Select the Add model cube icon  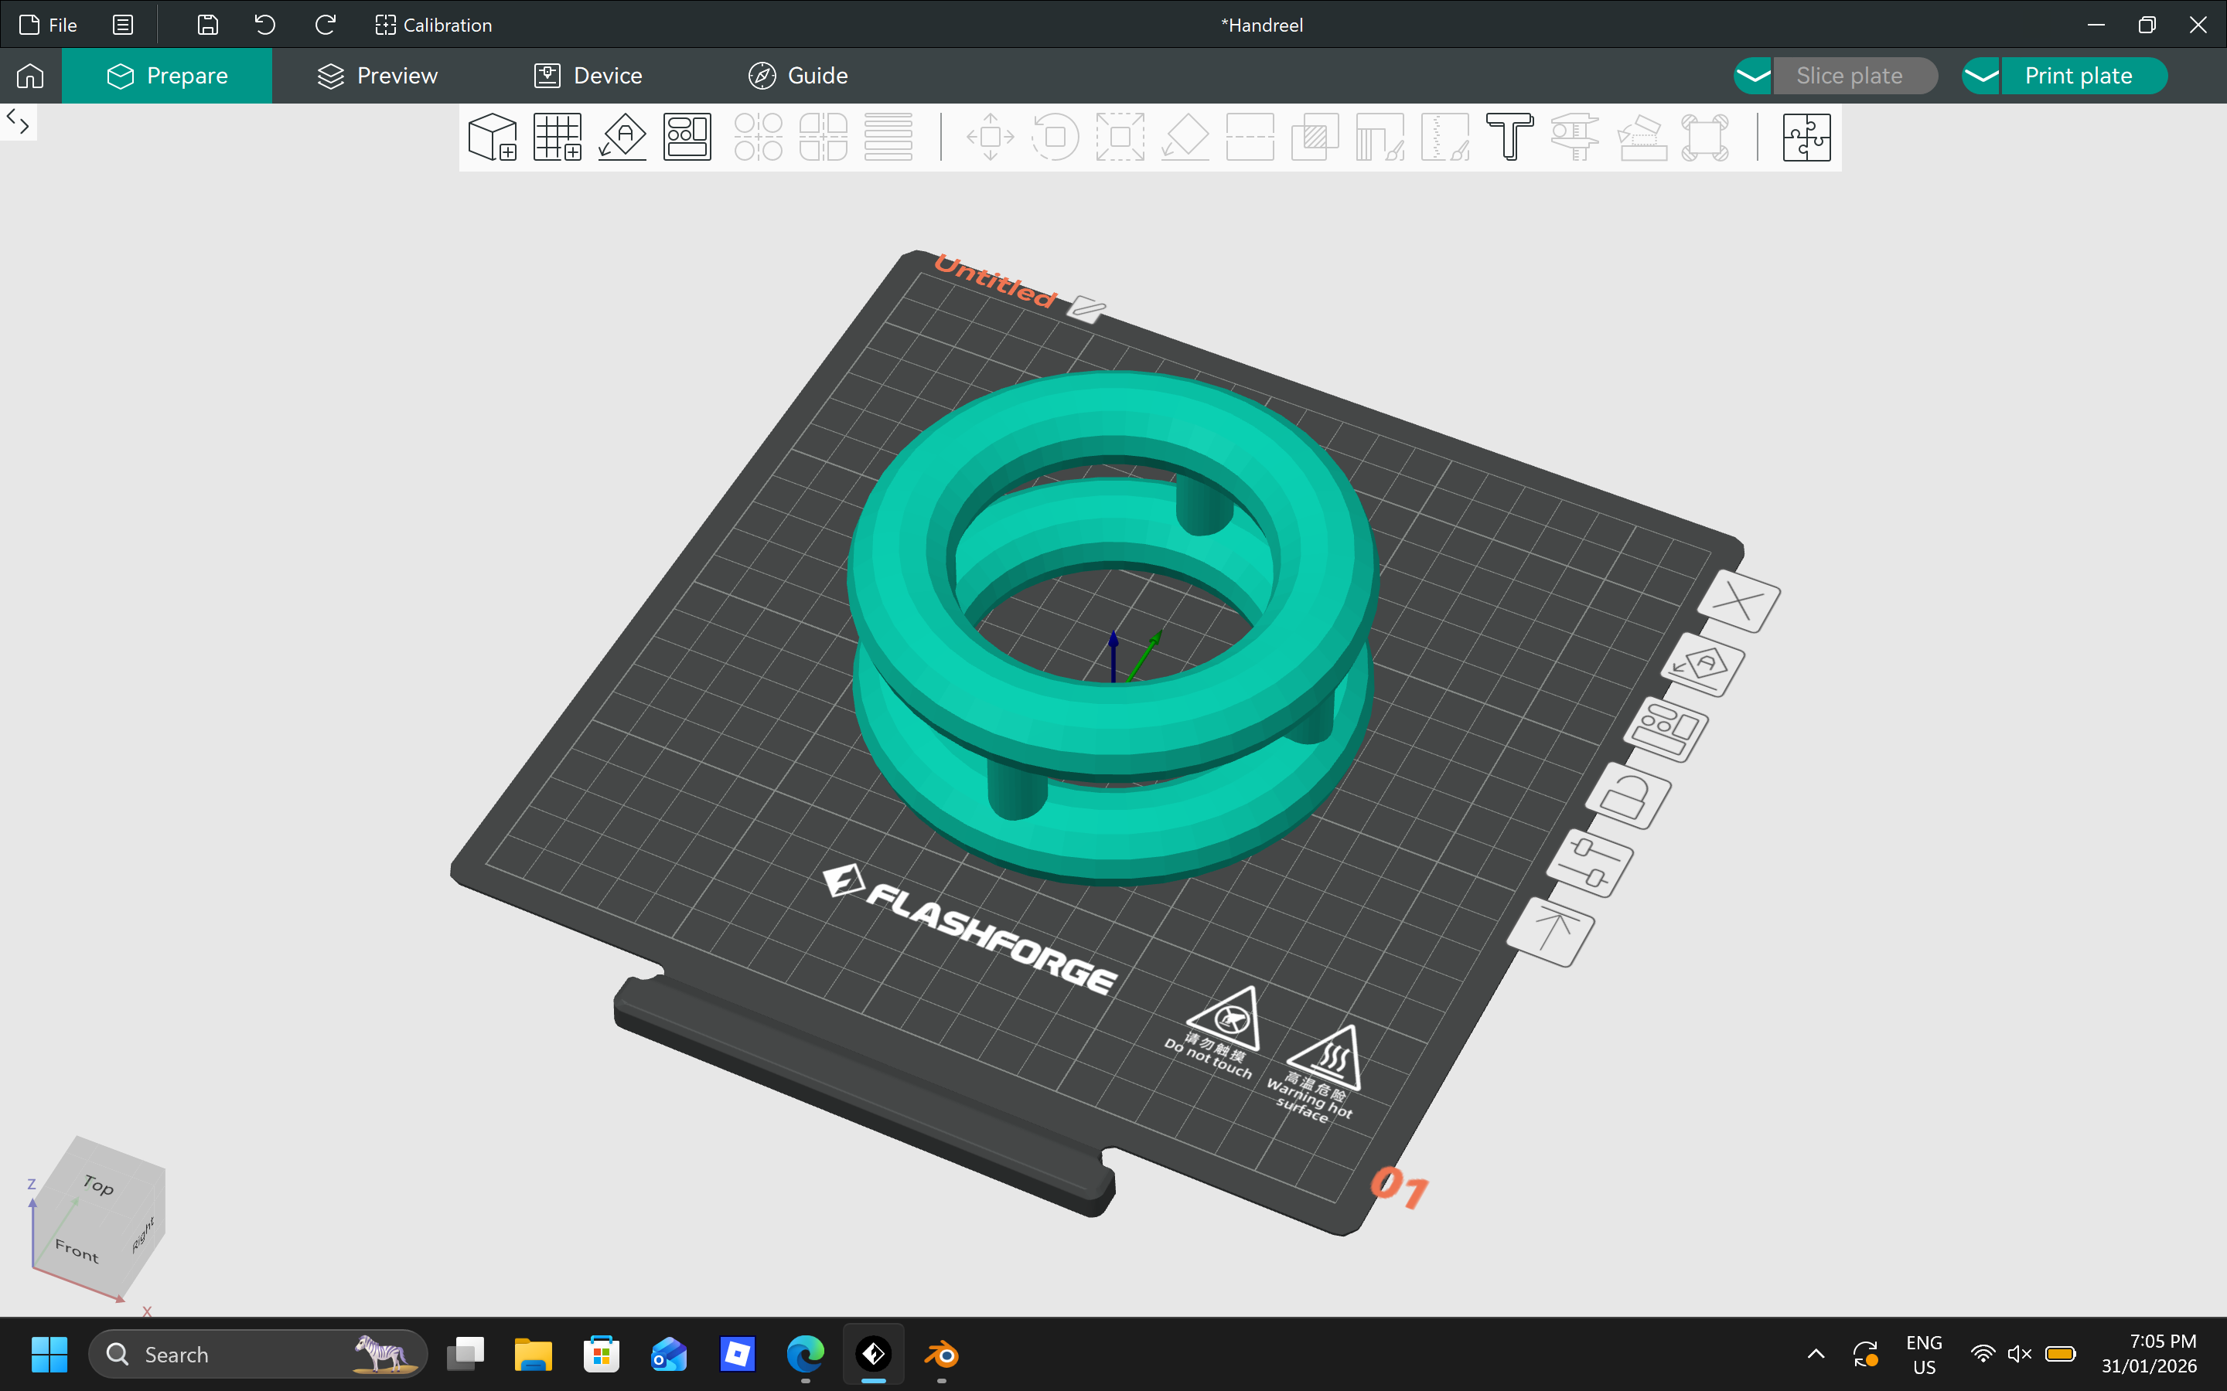point(493,137)
